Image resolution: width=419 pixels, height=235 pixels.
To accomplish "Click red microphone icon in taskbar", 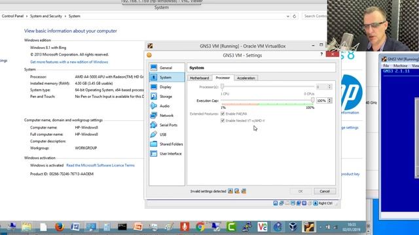I will click(185, 227).
